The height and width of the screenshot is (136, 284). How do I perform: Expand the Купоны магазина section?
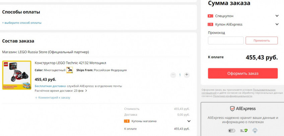(x=189, y=121)
